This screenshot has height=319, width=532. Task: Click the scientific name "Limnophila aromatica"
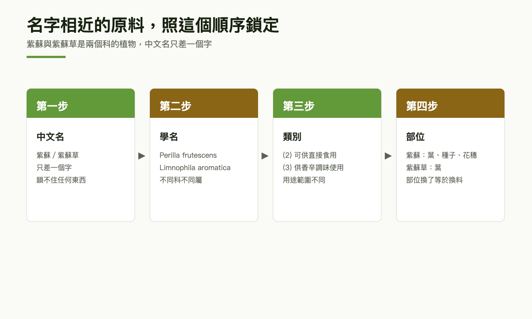(195, 168)
